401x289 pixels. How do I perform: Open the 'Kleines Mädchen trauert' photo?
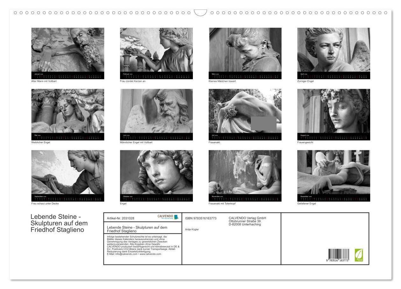point(245,50)
